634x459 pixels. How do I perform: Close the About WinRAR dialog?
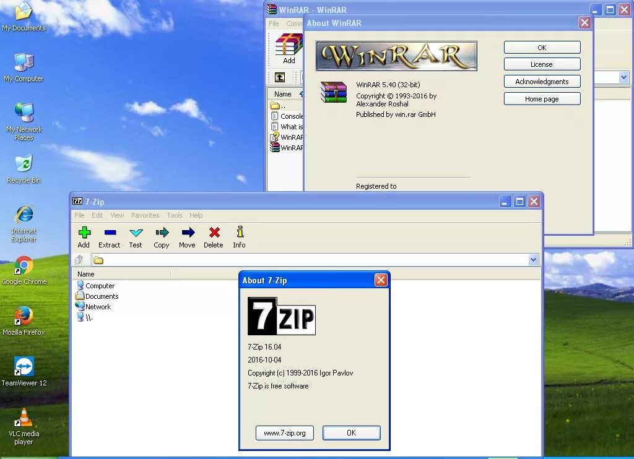(584, 23)
